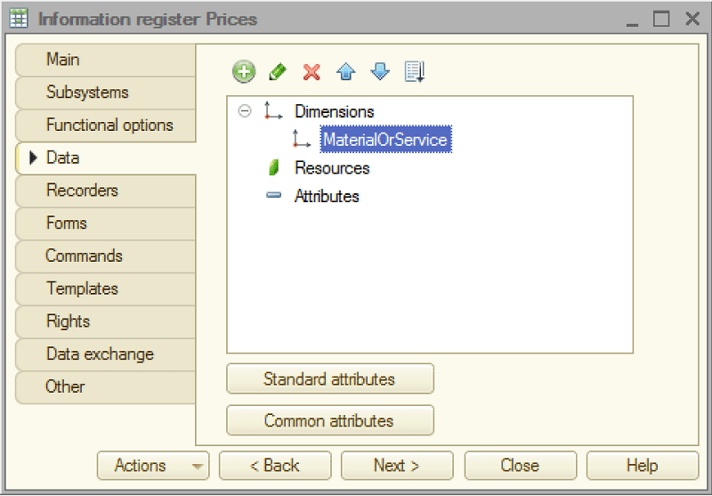Click the green Add button in toolbar

[244, 72]
